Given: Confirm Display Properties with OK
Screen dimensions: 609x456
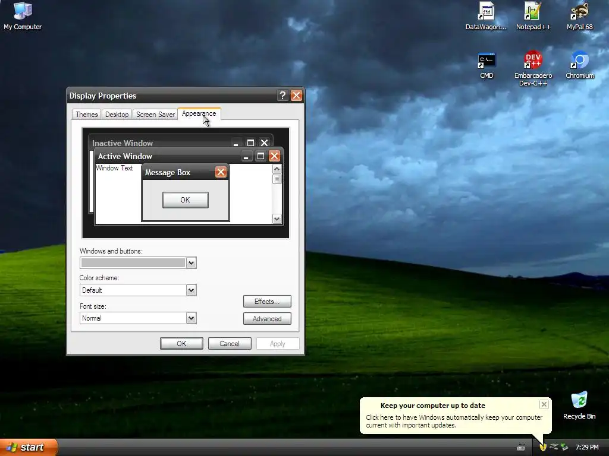Looking at the screenshot, I should point(181,344).
